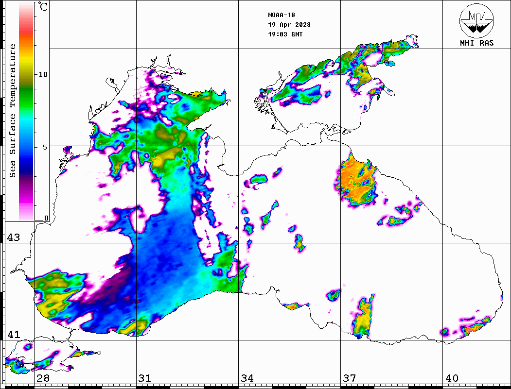This screenshot has height=389, width=511.
Task: Click the °C unit label above the scale
Action: (x=44, y=7)
